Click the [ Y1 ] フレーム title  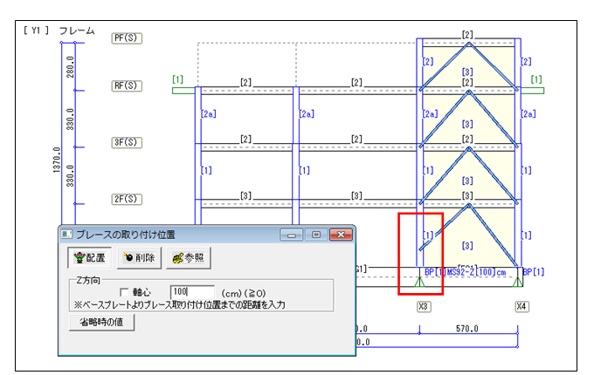59,31
